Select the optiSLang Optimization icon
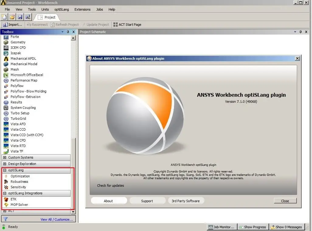The width and height of the screenshot is (312, 231). (6, 176)
